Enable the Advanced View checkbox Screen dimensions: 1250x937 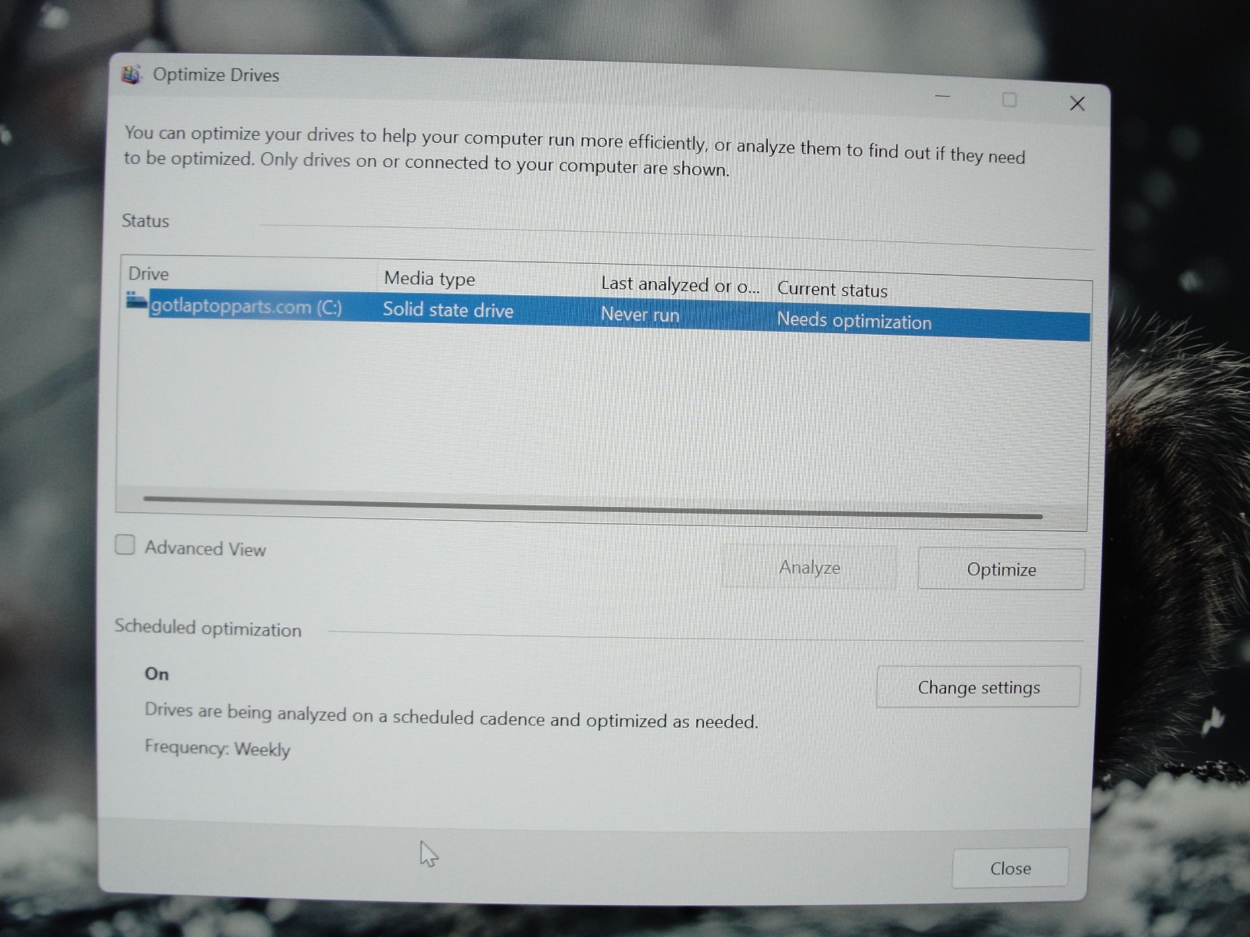(125, 544)
